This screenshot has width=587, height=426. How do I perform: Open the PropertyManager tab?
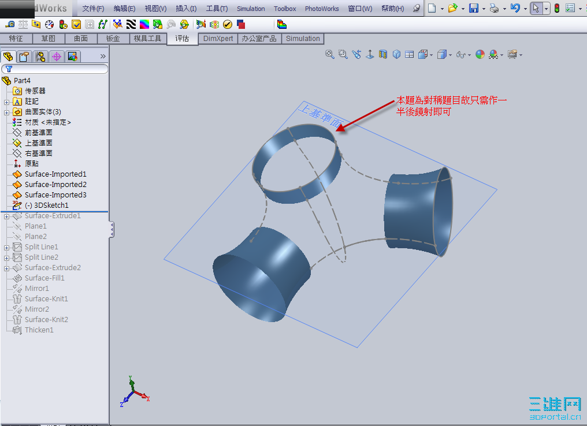click(24, 57)
